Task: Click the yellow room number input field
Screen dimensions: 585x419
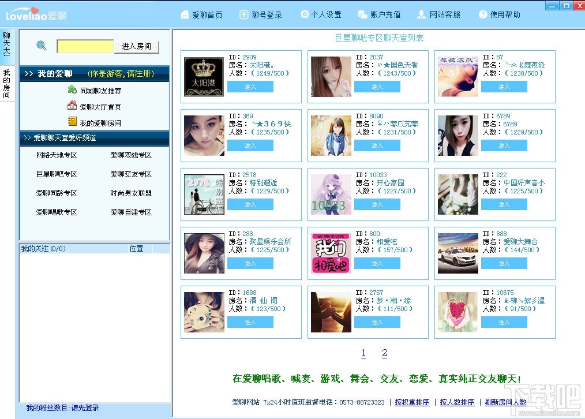Action: click(x=85, y=46)
